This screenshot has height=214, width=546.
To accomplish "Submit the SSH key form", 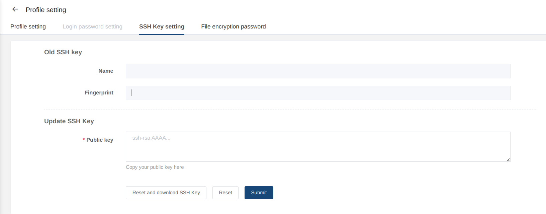I will (259, 193).
